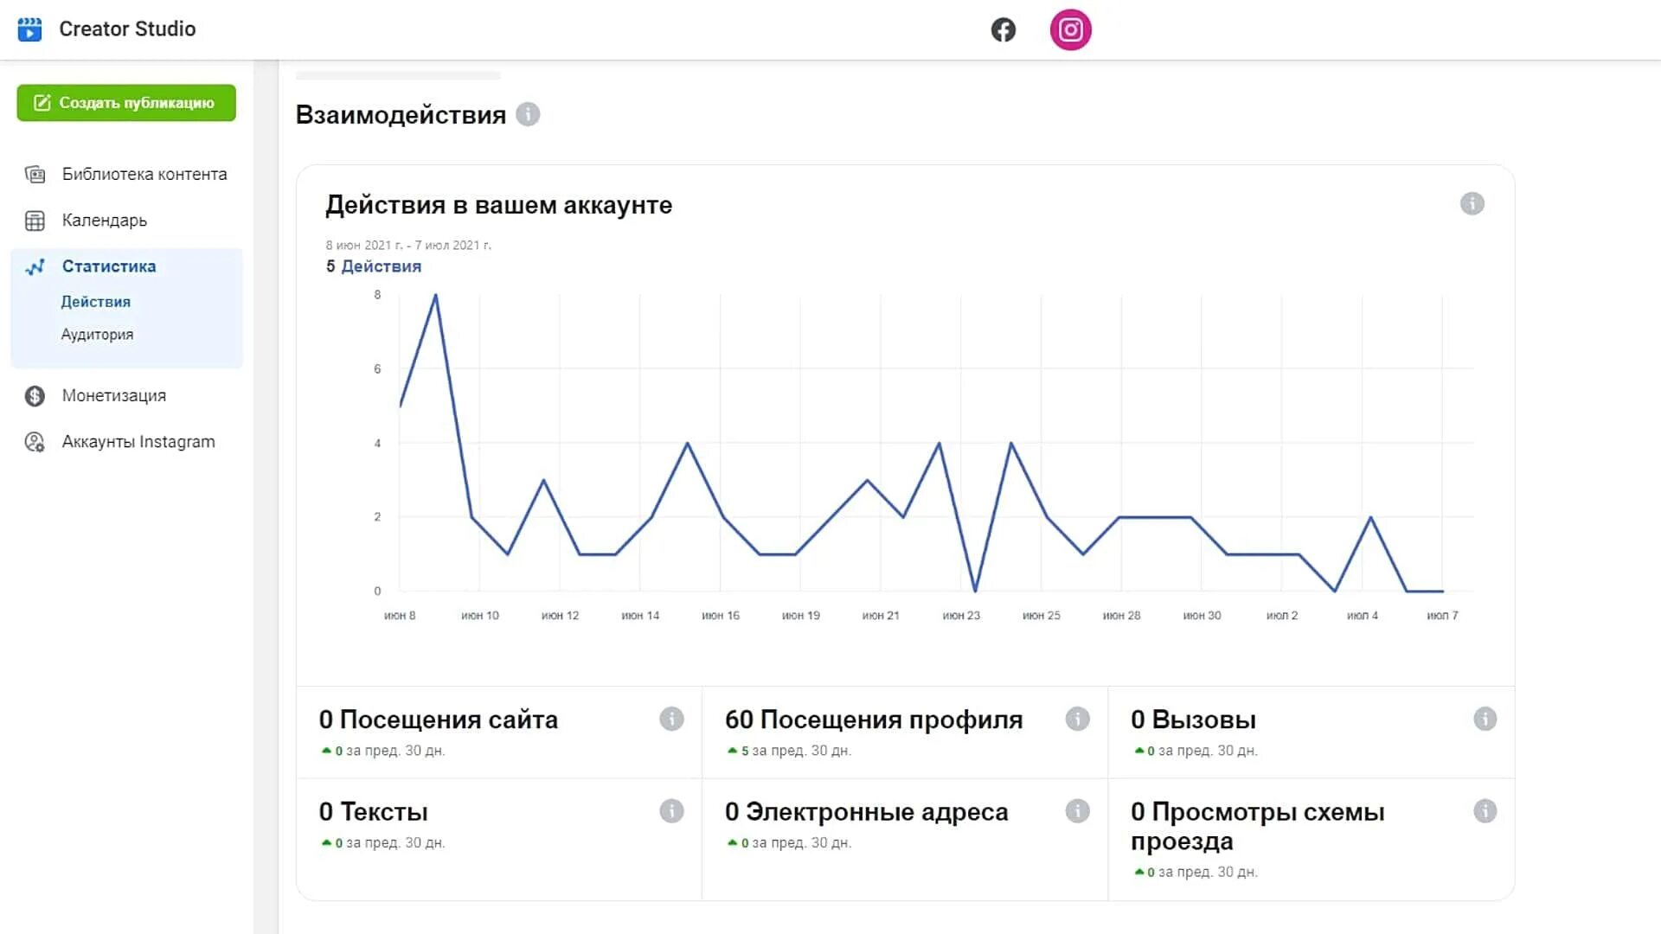
Task: Show info for Электронные адреса metric
Action: tap(1077, 811)
